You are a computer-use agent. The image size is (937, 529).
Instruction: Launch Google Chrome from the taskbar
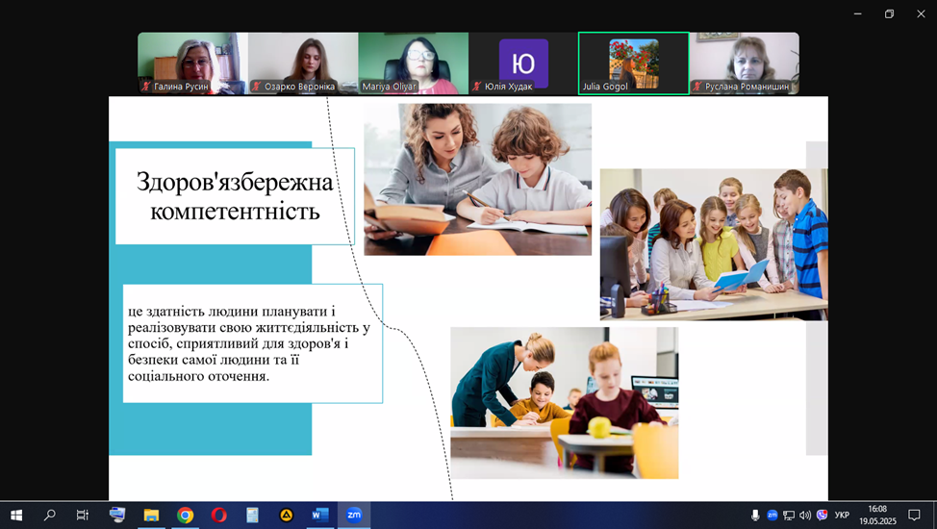[185, 516]
